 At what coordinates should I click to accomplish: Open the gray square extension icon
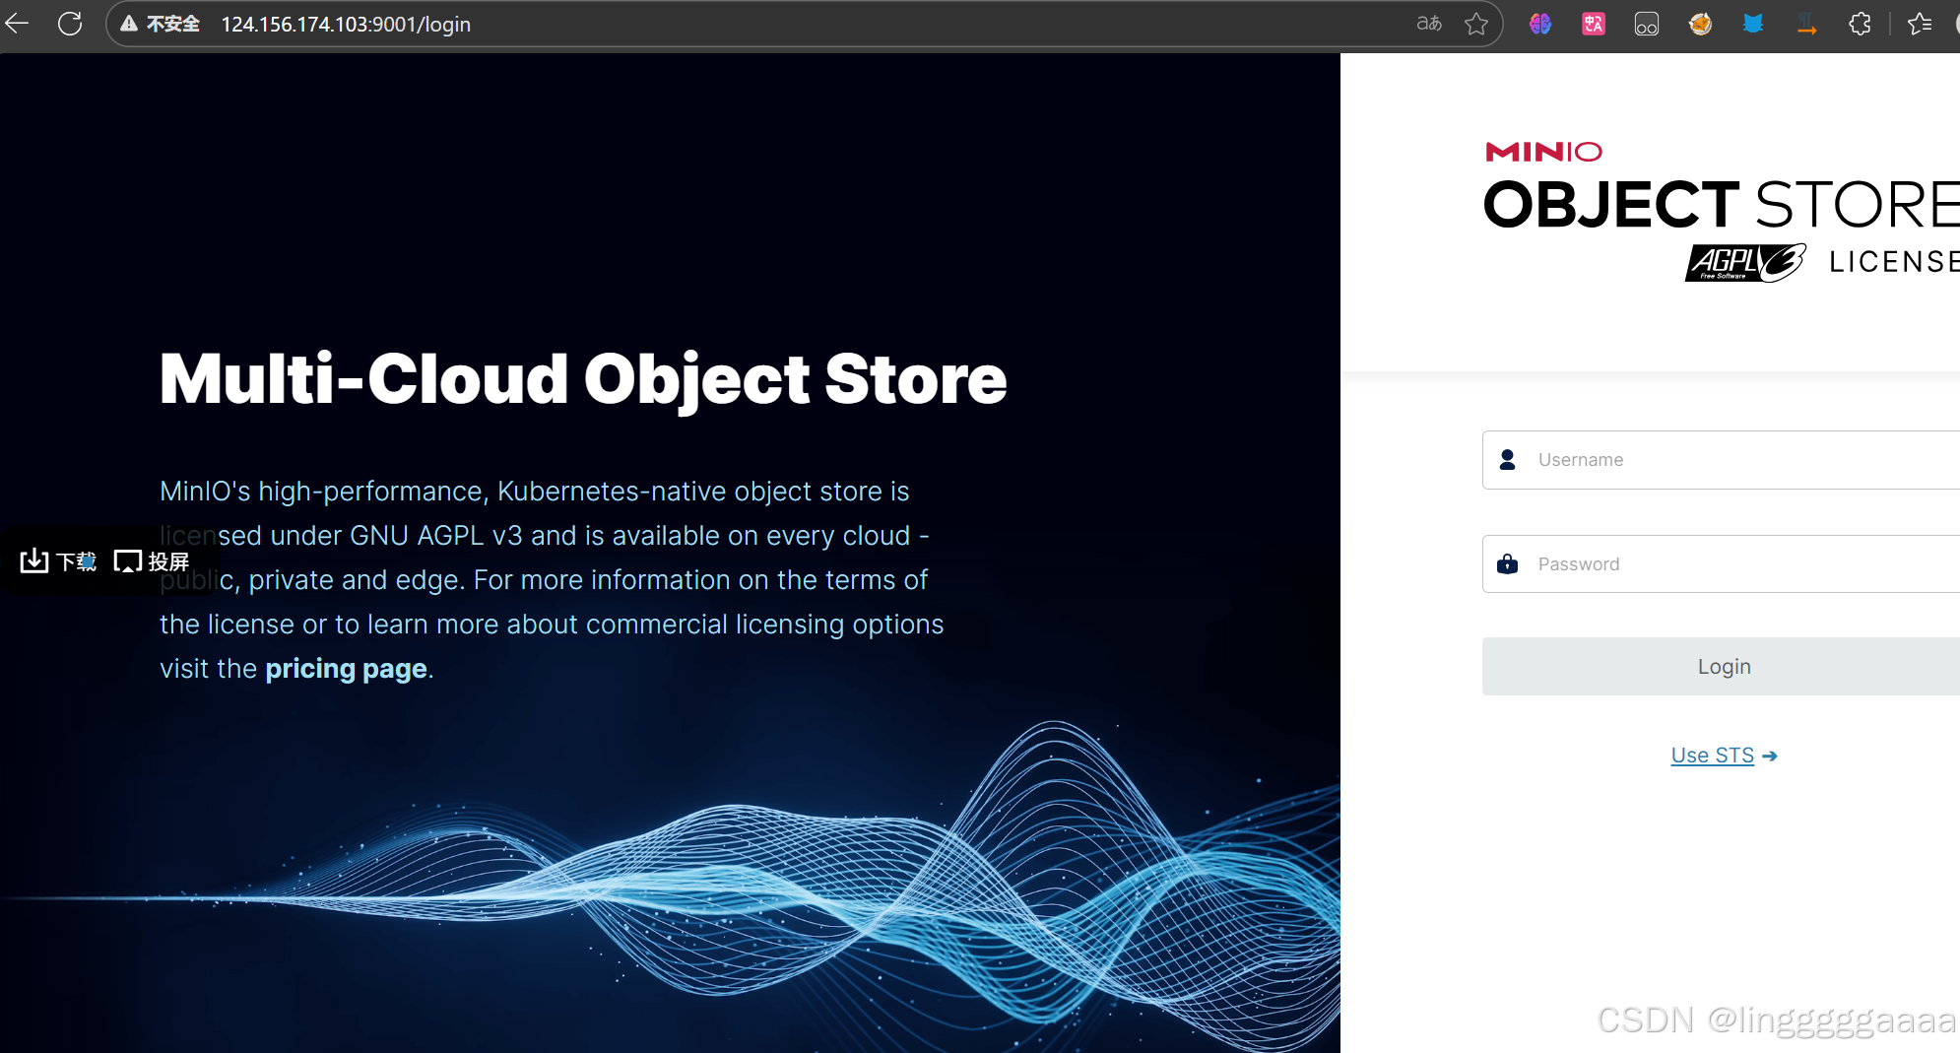coord(1647,24)
